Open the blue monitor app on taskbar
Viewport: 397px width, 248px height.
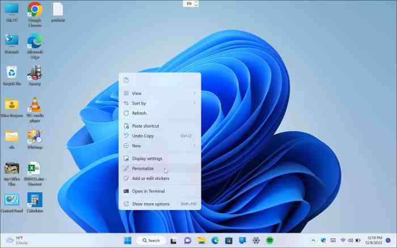point(242,241)
